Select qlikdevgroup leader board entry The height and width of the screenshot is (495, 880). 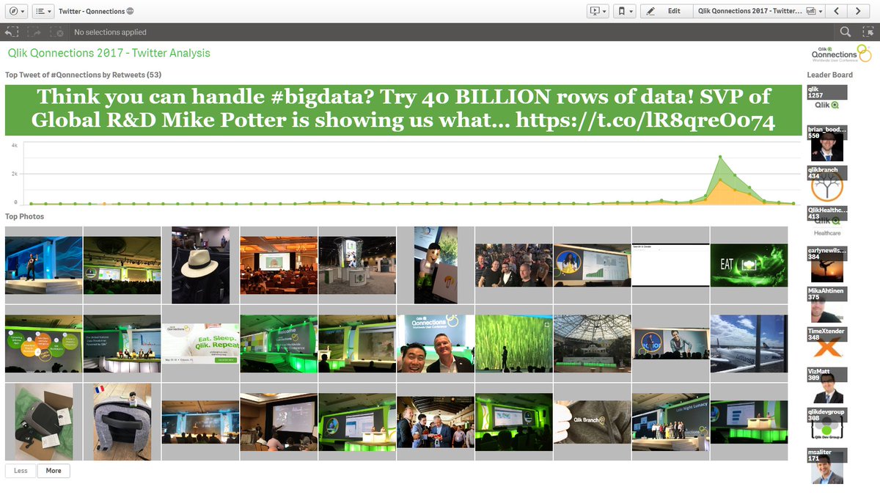point(827,425)
